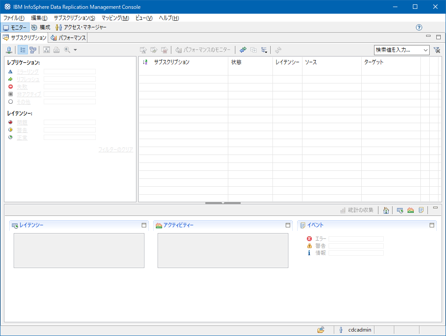The width and height of the screenshot is (446, 336).
Task: Click the start mirroring toolbar icon
Action: point(144,50)
